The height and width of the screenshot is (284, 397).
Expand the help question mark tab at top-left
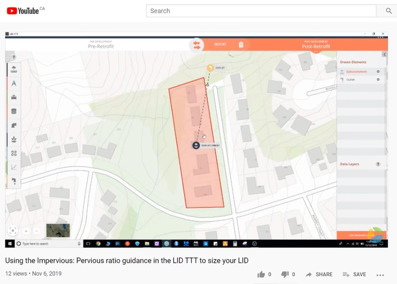(13, 57)
